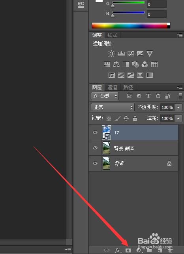
Task: Click the G value input field
Action: click(x=157, y=4)
